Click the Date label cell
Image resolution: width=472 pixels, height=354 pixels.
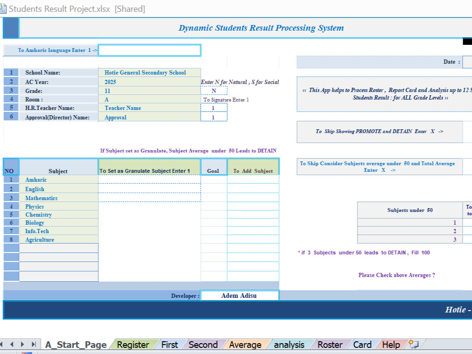click(379, 62)
